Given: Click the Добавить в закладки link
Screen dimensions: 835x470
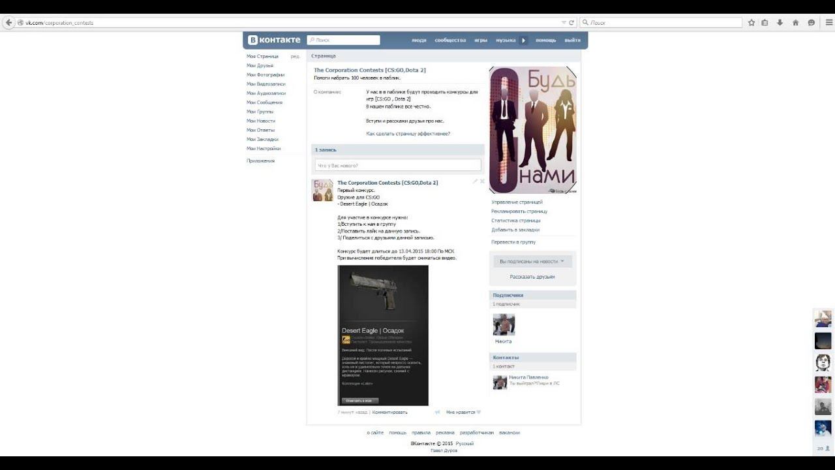Looking at the screenshot, I should click(515, 230).
